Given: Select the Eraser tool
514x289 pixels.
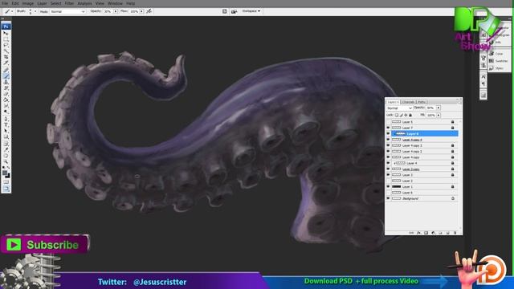Looking at the screenshot, I should click(x=6, y=94).
